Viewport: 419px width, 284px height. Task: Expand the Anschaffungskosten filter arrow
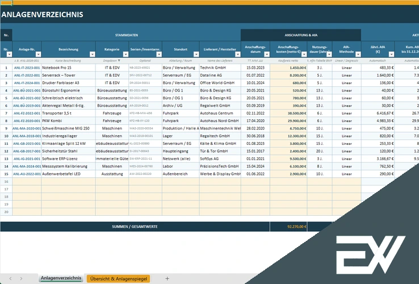(304, 55)
